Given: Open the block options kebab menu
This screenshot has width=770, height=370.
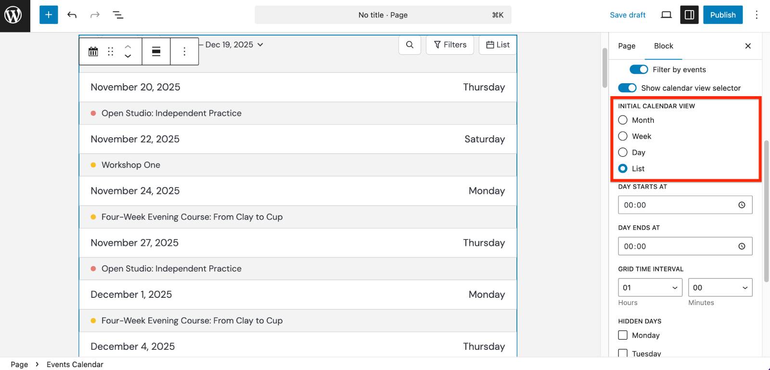Looking at the screenshot, I should click(184, 51).
